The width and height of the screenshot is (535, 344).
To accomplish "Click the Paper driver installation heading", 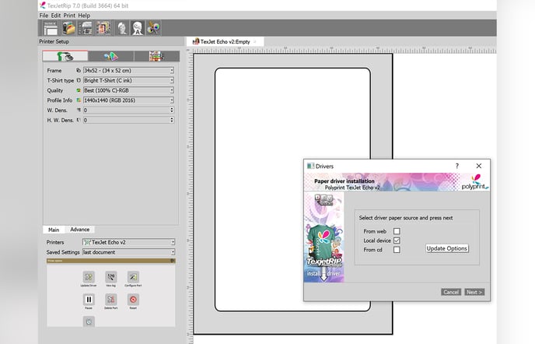I will [344, 181].
